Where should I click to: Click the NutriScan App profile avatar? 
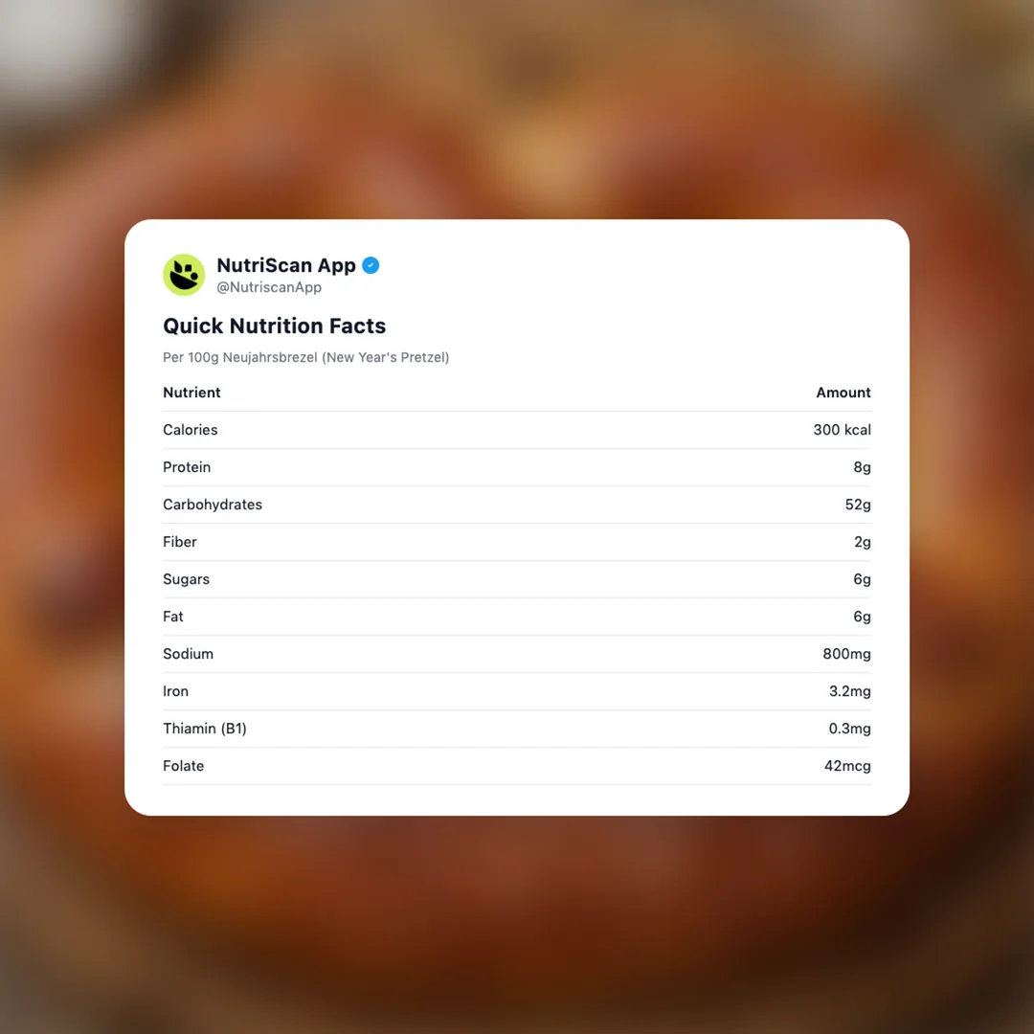coord(184,275)
